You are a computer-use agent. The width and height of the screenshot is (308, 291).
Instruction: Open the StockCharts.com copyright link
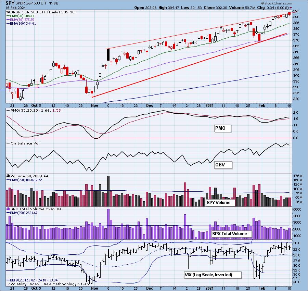(x=277, y=3)
